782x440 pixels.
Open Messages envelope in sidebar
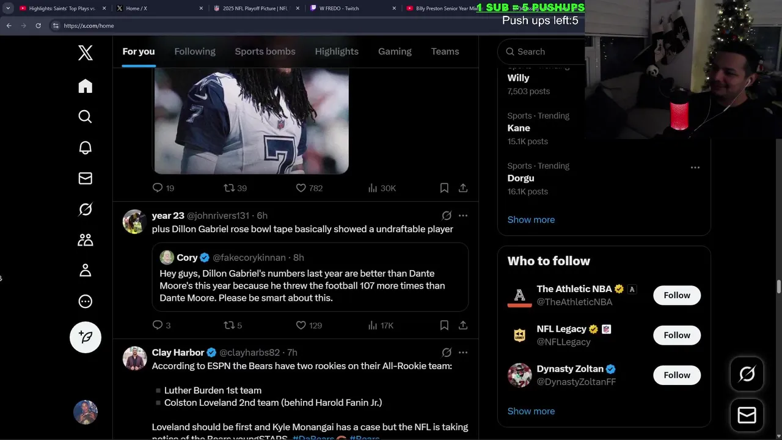pyautogui.click(x=86, y=178)
